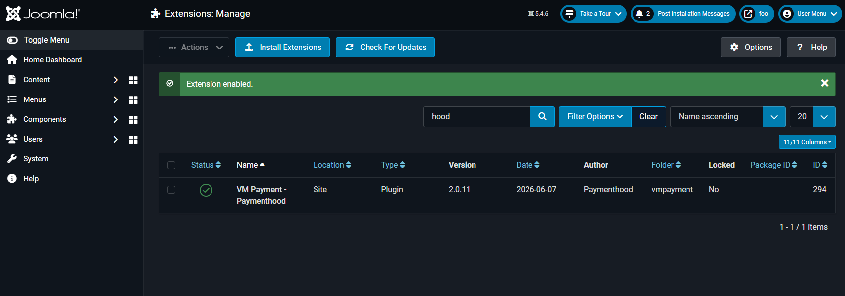Screen dimensions: 845x296
Task: Click the toolbar Help button
Action: coord(811,48)
